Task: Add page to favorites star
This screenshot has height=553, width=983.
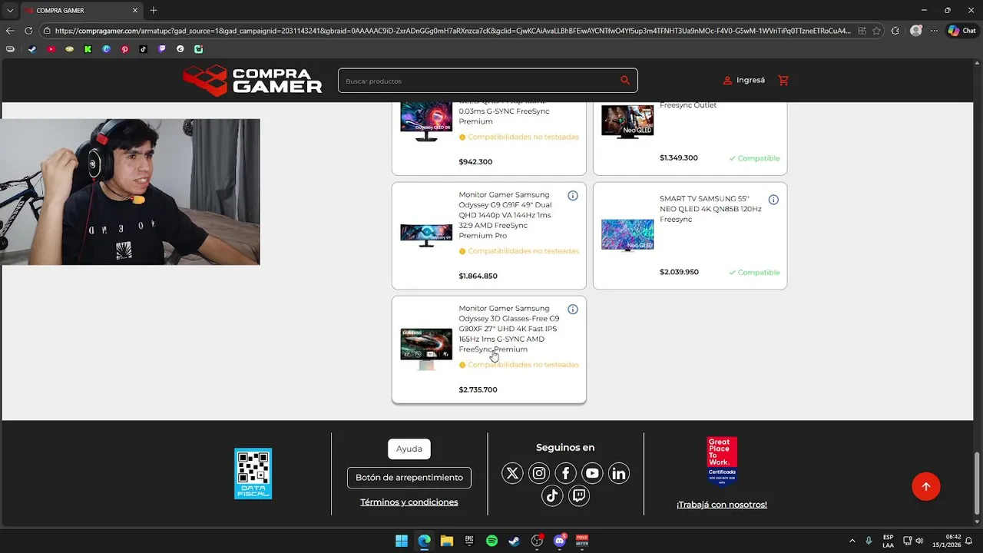Action: 878,31
